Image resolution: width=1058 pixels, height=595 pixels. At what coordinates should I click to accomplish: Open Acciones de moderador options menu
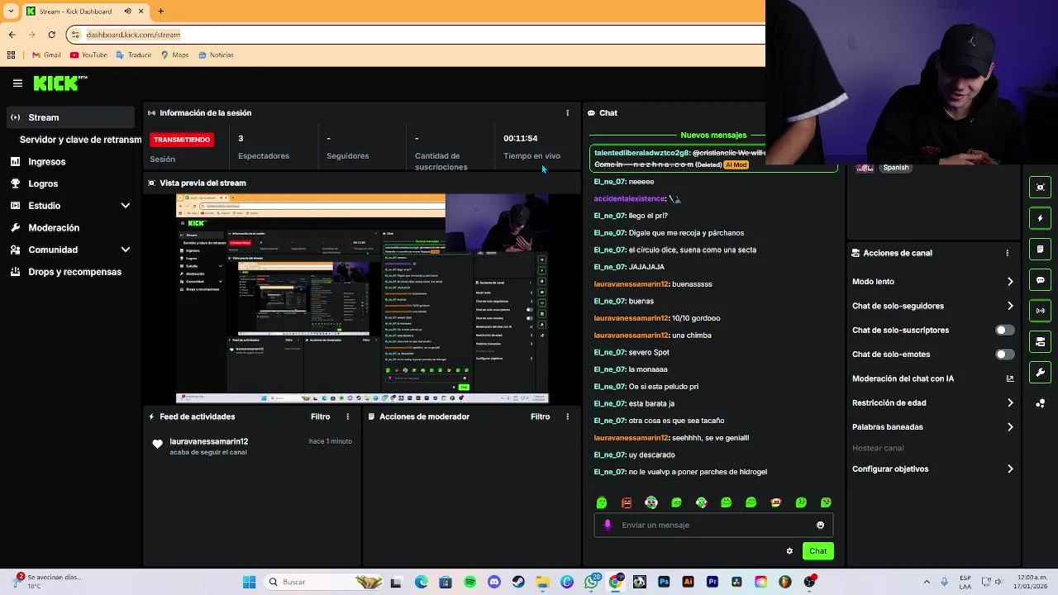[567, 416]
